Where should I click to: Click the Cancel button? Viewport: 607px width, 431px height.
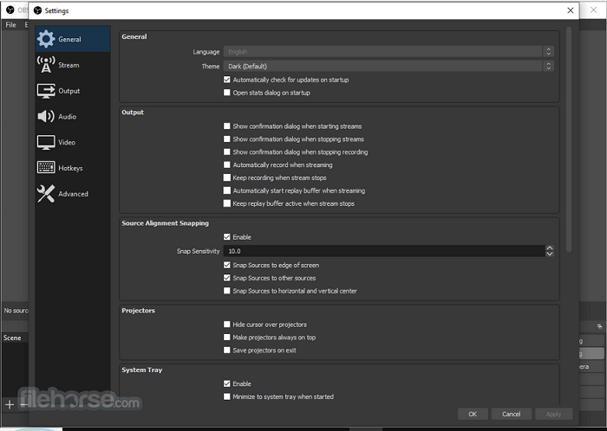pos(511,415)
